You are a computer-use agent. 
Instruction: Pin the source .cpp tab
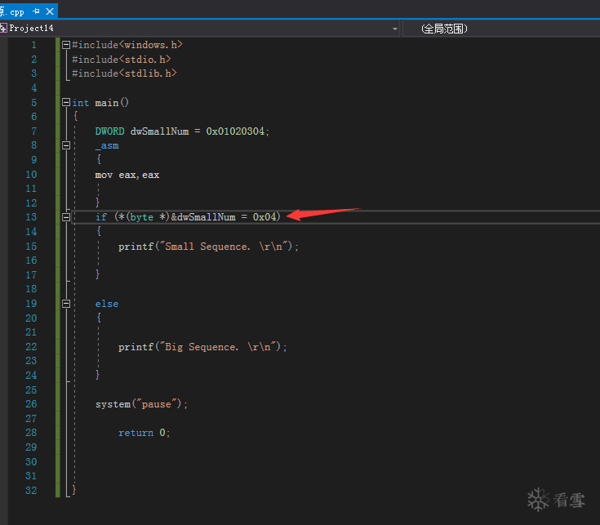point(37,12)
